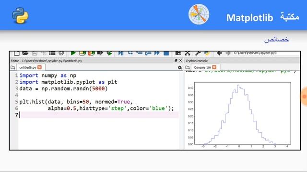Click working directory path field
This screenshot has width=307, height=172.
[x=266, y=53]
